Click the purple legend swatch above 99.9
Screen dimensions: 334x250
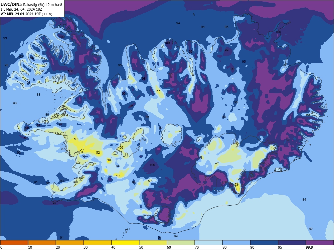click(320, 243)
